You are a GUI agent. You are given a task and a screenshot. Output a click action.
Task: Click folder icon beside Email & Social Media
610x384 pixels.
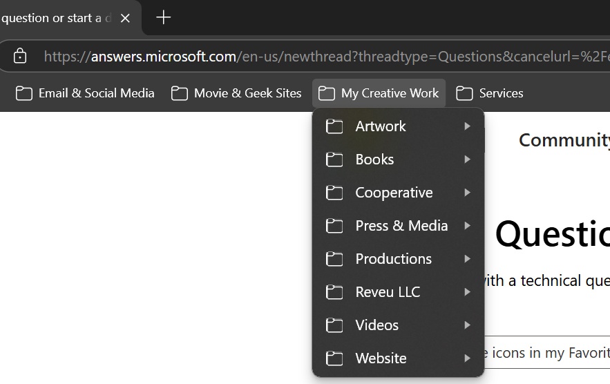point(23,93)
